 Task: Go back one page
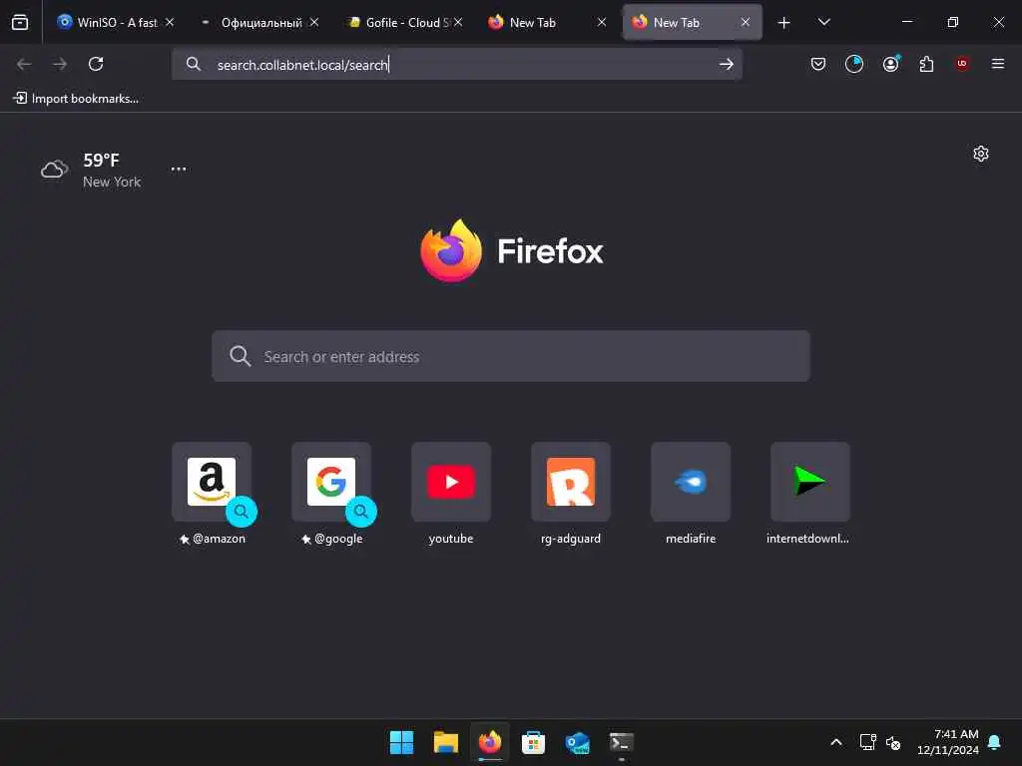24,64
